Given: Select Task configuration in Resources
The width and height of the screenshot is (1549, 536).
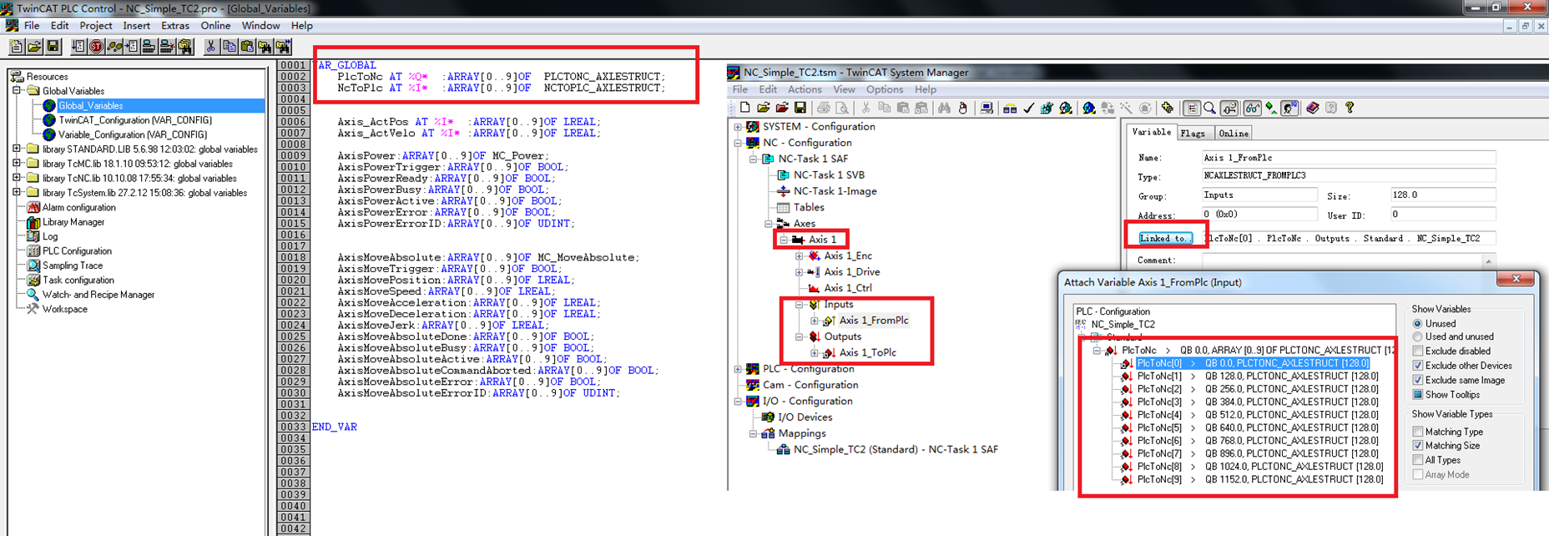Looking at the screenshot, I should coord(78,280).
